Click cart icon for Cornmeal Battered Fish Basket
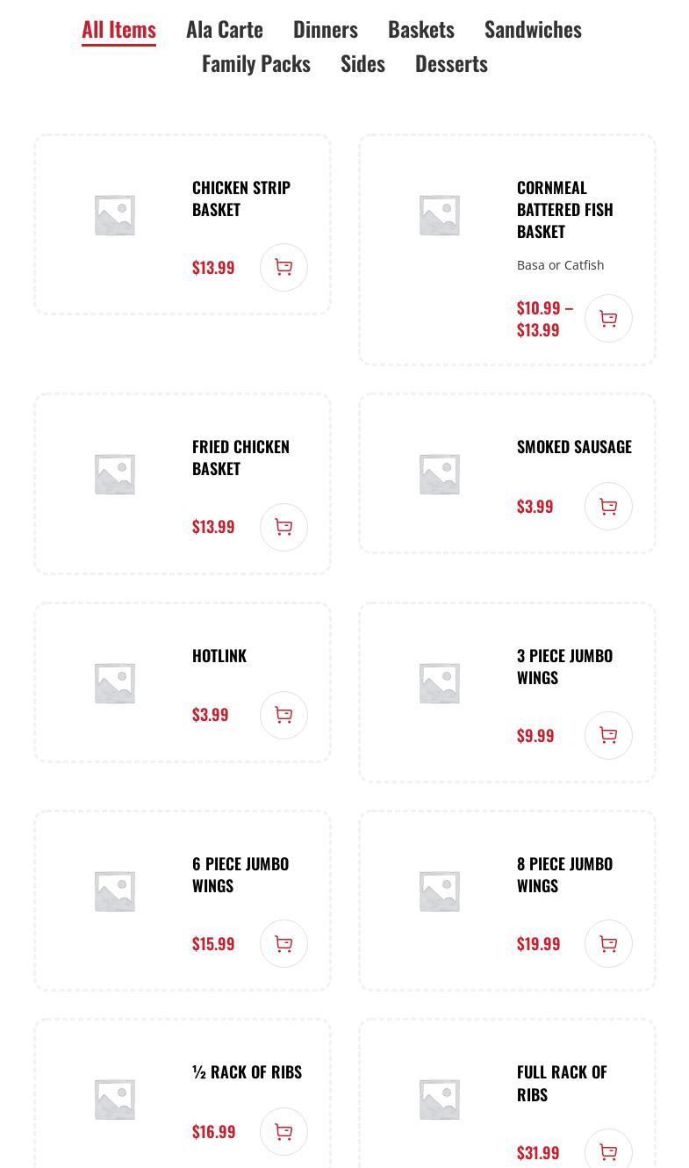Image resolution: width=689 pixels, height=1168 pixels. click(x=608, y=319)
